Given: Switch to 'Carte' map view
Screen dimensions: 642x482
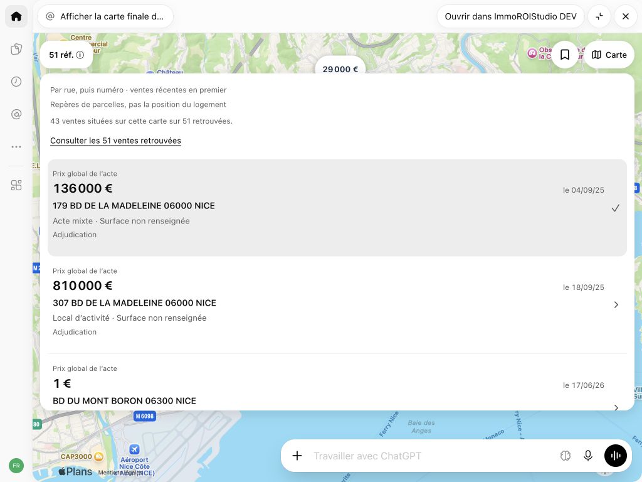Looking at the screenshot, I should (x=609, y=55).
